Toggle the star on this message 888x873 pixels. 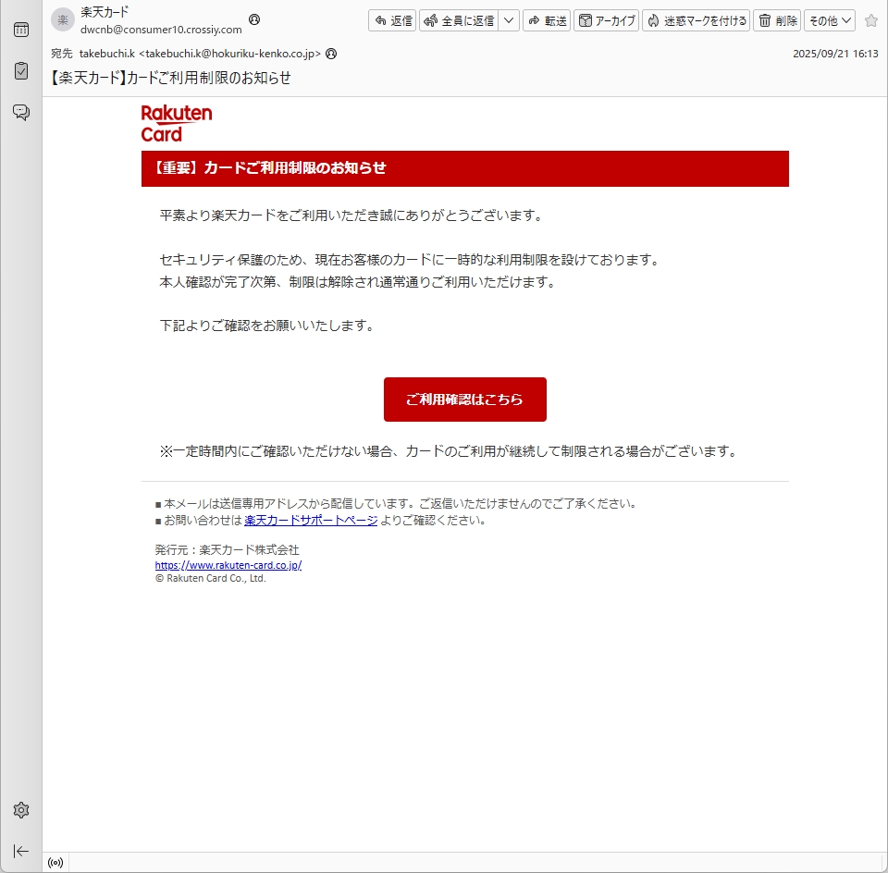coord(870,20)
